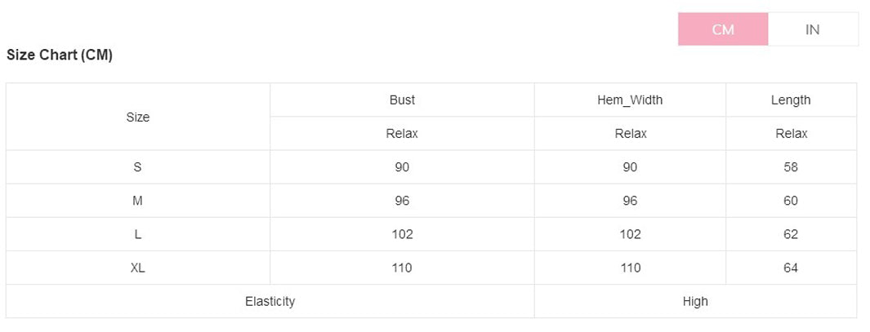
Task: Select the Bust column header
Action: point(402,100)
